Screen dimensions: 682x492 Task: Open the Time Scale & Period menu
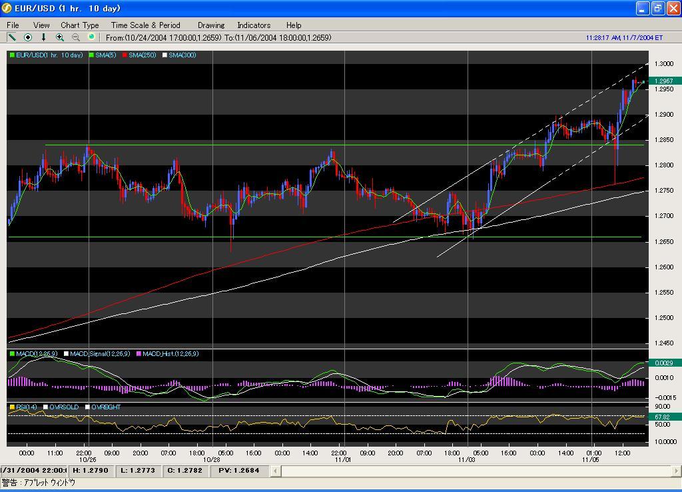tap(145, 25)
